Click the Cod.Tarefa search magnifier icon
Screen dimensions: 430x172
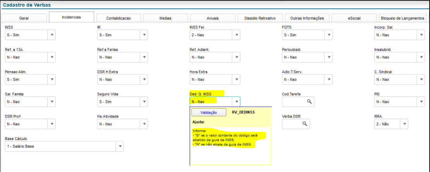coord(309,101)
